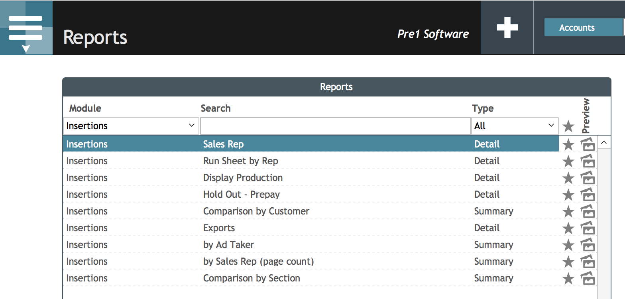Screen dimensions: 625x299
Task: Select the Sales Rep report name
Action: tap(223, 144)
